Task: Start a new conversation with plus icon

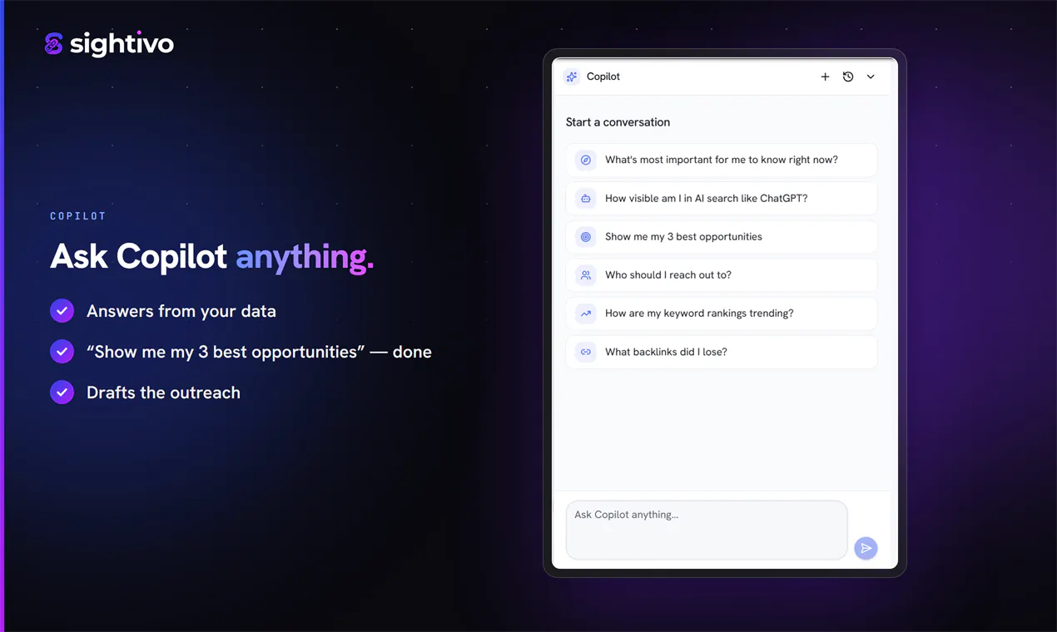Action: (825, 77)
